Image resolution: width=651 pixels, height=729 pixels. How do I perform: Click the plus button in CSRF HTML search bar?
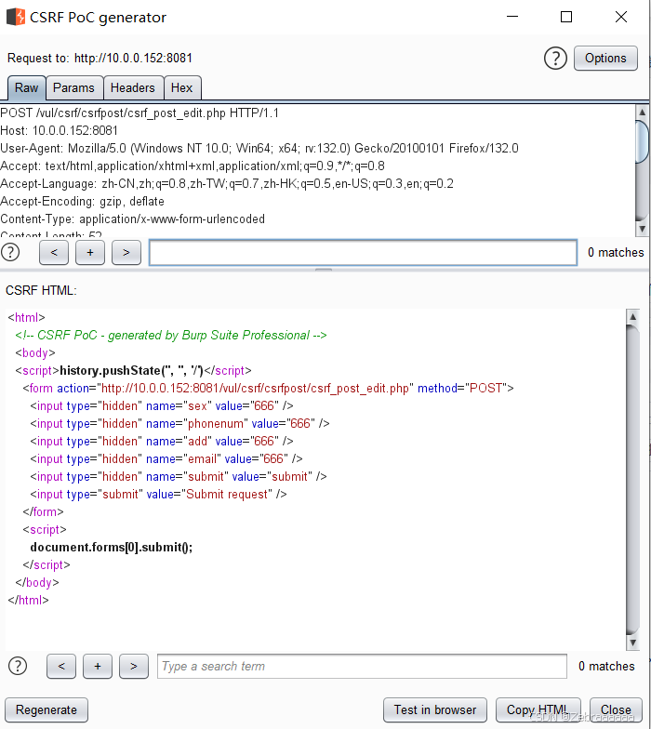coord(98,666)
